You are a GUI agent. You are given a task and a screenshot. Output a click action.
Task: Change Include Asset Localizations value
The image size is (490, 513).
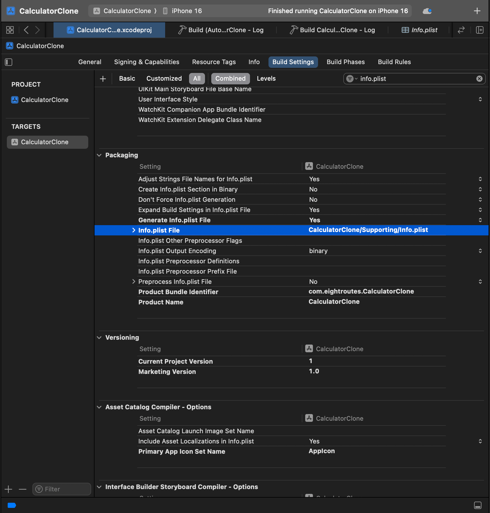coord(480,441)
